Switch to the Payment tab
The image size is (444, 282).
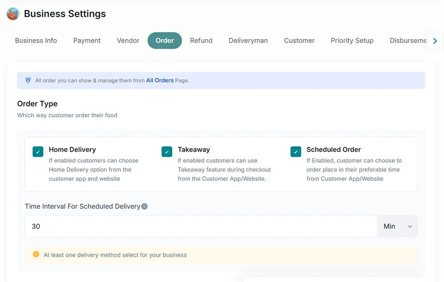click(87, 40)
